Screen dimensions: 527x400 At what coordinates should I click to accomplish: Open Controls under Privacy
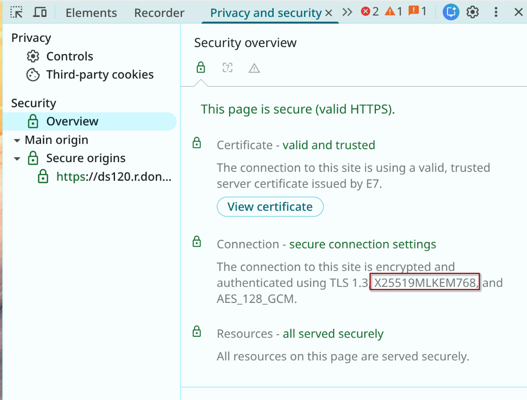pyautogui.click(x=69, y=57)
